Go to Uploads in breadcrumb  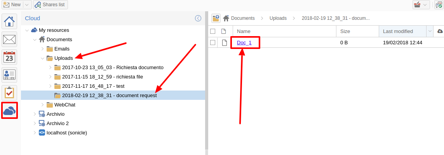click(x=278, y=18)
